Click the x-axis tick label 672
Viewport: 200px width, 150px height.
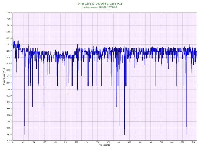[183, 142]
